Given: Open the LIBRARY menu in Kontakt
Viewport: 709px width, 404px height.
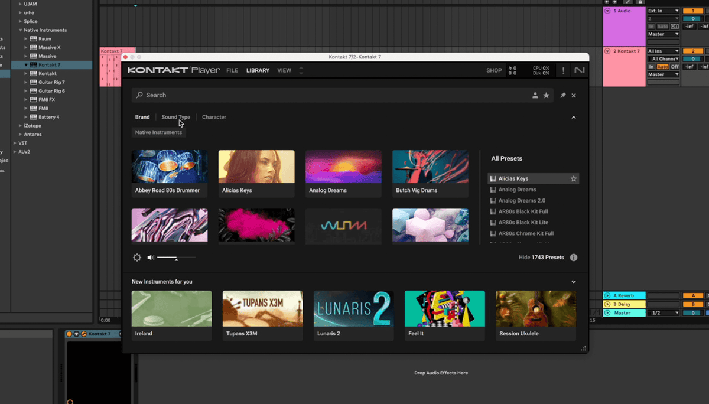Looking at the screenshot, I should pos(258,70).
